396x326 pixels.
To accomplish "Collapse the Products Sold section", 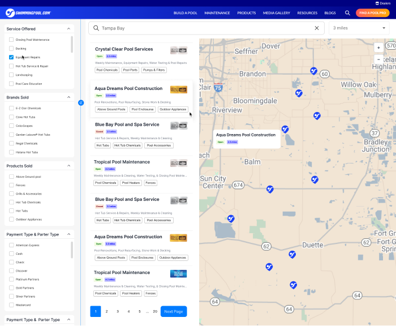I will [68, 166].
